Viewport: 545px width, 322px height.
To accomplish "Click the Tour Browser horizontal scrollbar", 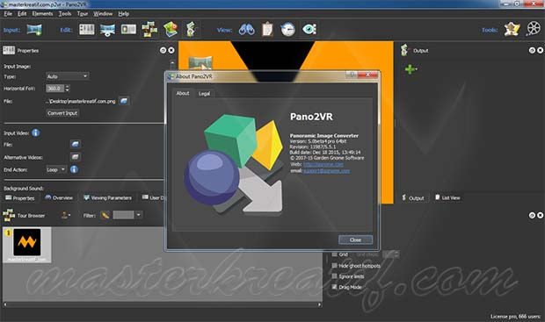I will tap(162, 304).
